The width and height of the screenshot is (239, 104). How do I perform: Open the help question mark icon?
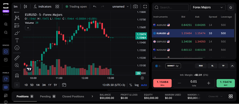click(x=6, y=102)
